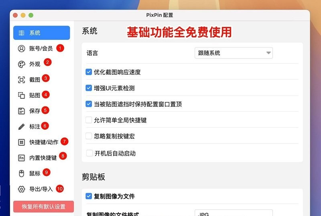Click the mouse settings icon
The width and height of the screenshot is (321, 216).
coord(22,173)
